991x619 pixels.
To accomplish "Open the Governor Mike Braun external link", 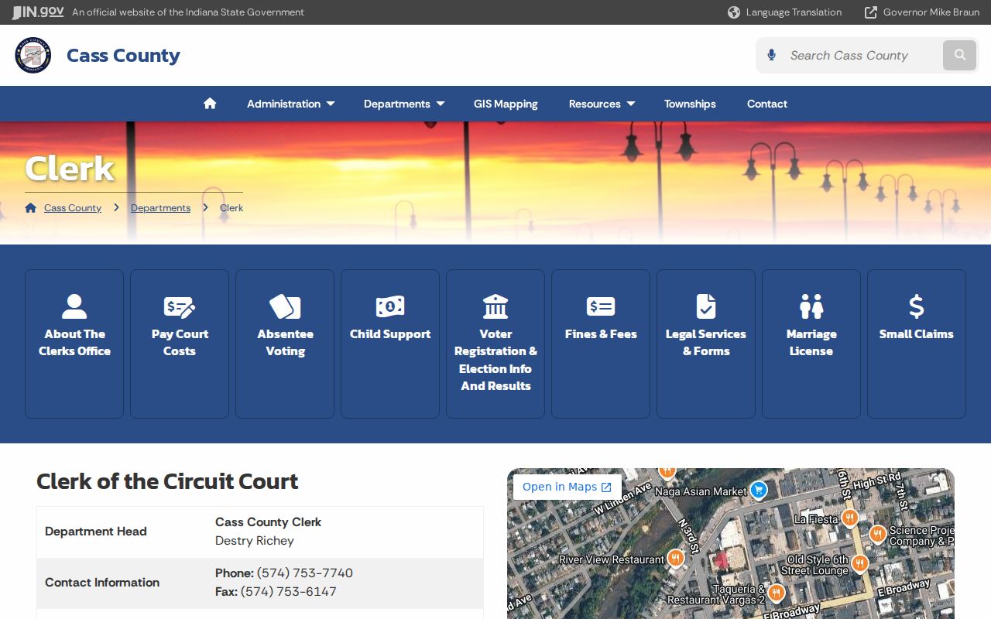I will pos(921,12).
